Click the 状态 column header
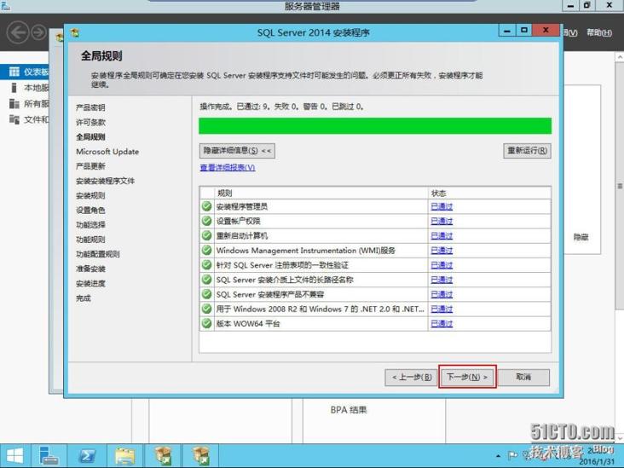 pos(489,193)
